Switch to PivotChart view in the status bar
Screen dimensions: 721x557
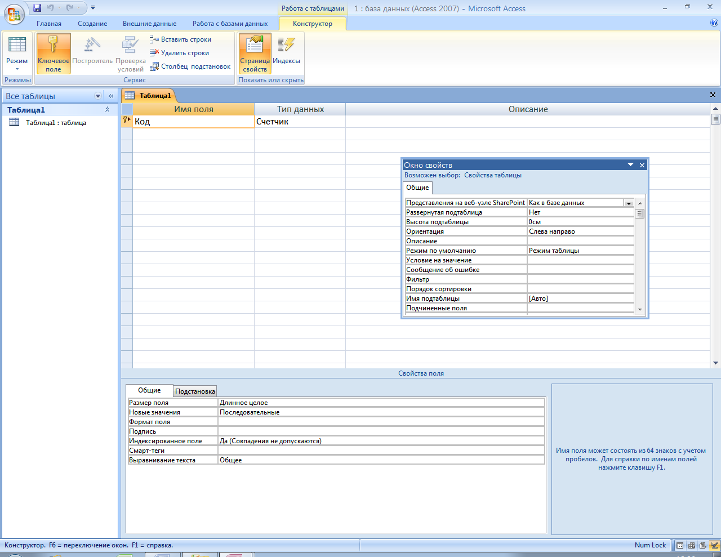click(x=702, y=545)
